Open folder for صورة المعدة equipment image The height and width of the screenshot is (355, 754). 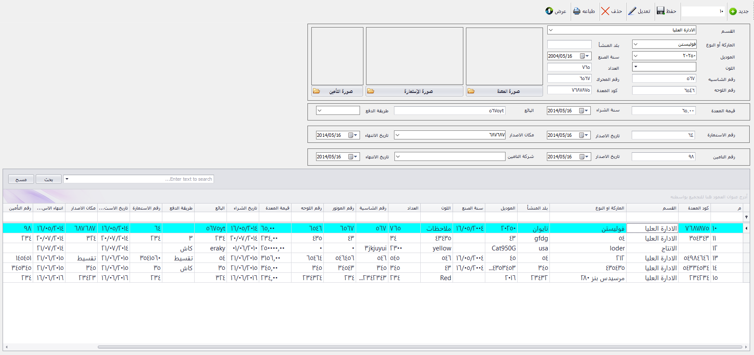pyautogui.click(x=471, y=91)
